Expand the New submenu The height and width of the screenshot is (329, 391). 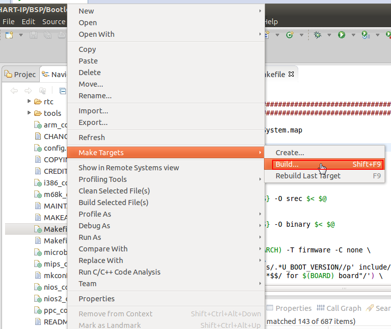[x=166, y=11]
